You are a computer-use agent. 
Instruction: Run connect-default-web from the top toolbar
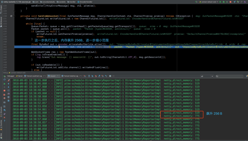(220, 2)
